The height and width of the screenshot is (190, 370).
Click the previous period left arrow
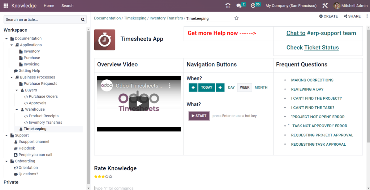[x=193, y=88]
